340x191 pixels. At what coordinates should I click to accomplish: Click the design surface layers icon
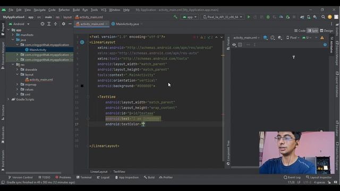point(265,38)
